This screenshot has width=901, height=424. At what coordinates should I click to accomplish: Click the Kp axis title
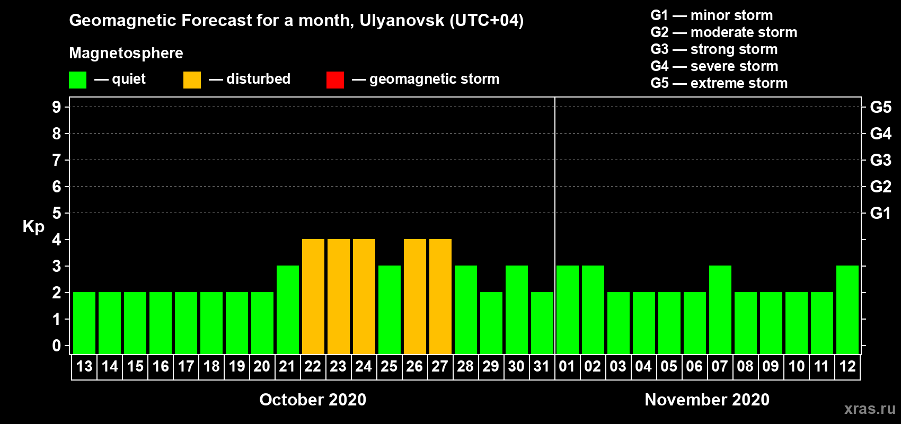(x=33, y=227)
